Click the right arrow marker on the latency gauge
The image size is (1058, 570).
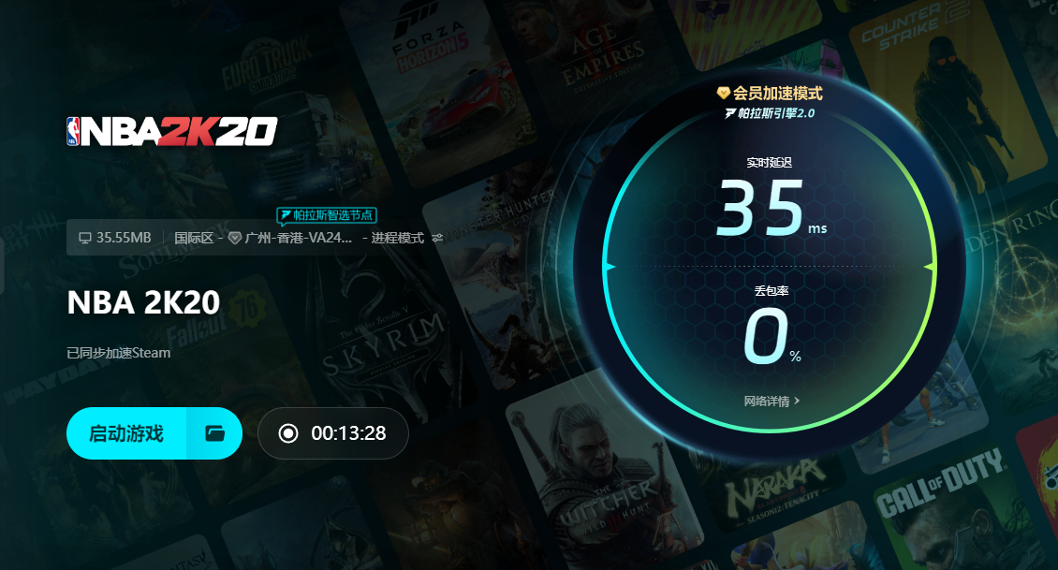click(x=929, y=267)
